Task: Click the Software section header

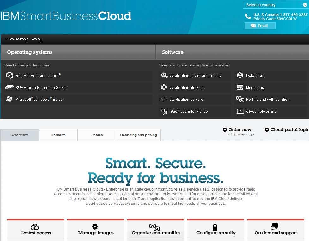Action: (x=173, y=52)
